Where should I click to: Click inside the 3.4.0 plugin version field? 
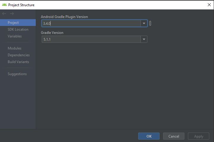pyautogui.click(x=91, y=23)
